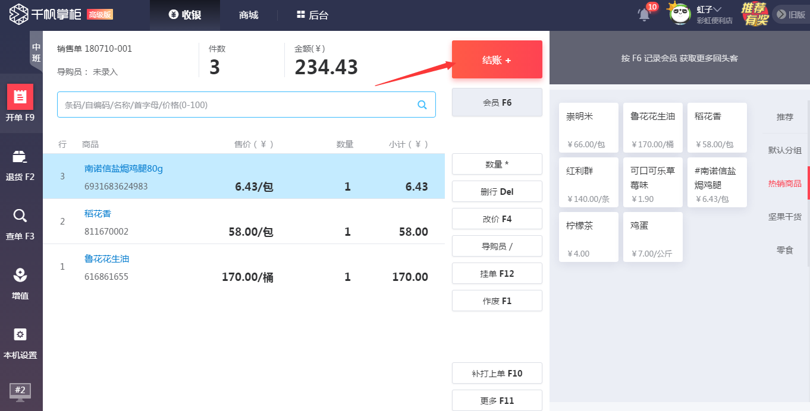This screenshot has height=411, width=810.
Task: Click the notification bell icon
Action: pyautogui.click(x=644, y=15)
